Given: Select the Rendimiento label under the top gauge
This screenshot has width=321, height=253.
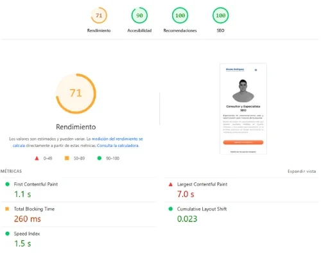Looking at the screenshot, I should (99, 31).
